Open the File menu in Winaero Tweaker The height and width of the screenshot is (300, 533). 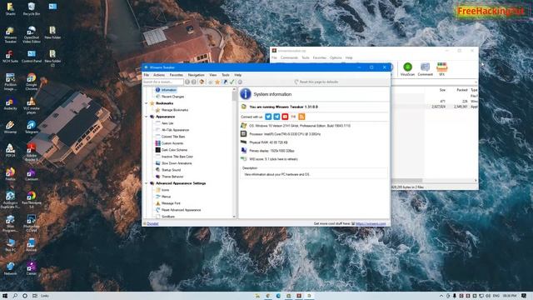(147, 75)
